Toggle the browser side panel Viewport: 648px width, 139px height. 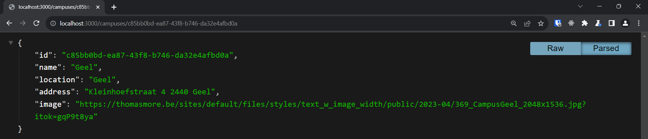[x=612, y=23]
